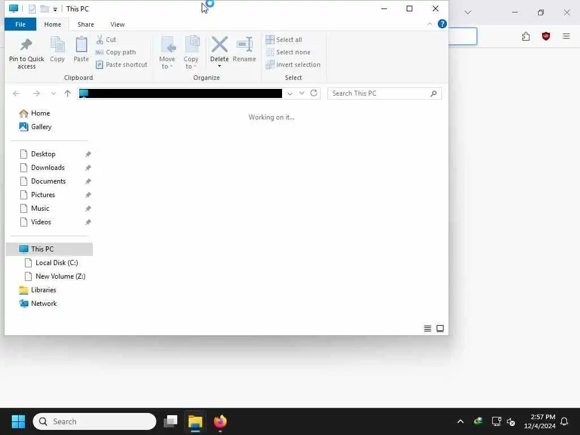The image size is (580, 435).
Task: Collapse the ribbon with chevron
Action: [429, 24]
